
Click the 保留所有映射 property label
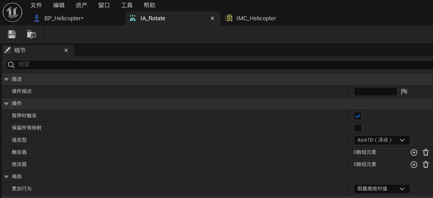(27, 128)
